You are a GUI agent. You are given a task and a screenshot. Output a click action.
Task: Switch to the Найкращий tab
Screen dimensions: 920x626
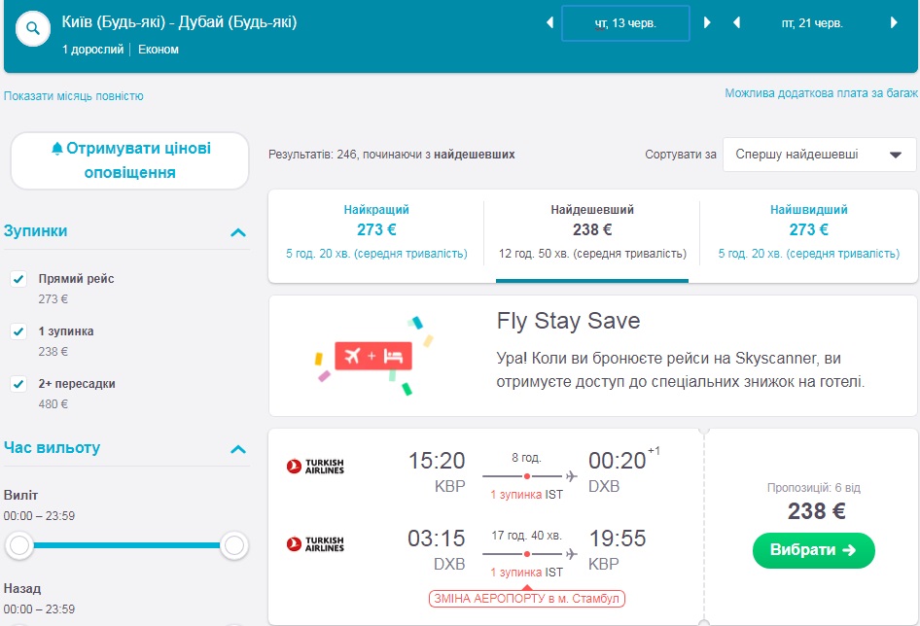point(376,231)
